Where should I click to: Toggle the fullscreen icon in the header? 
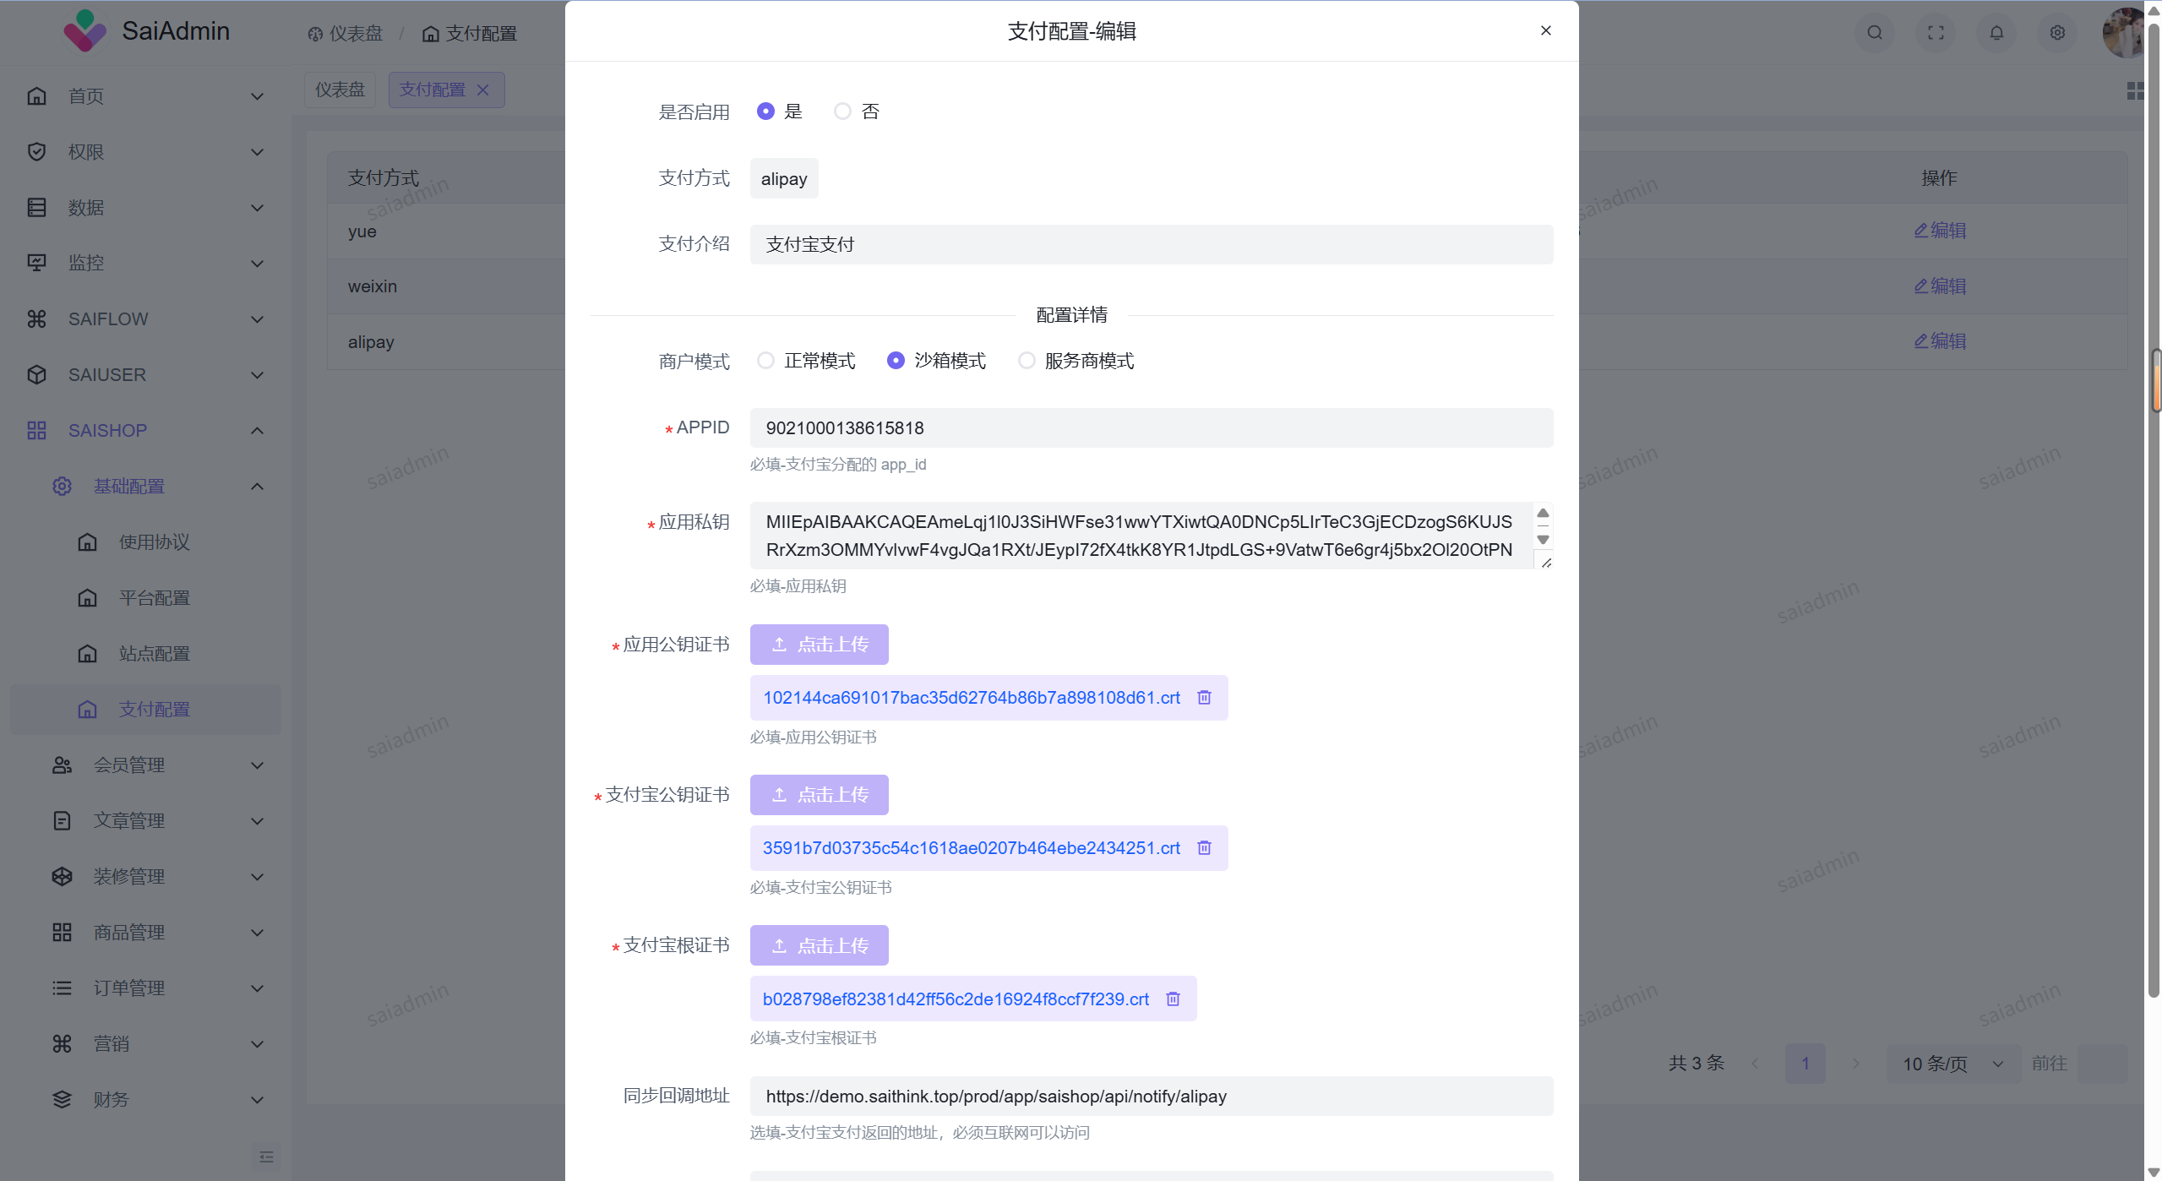pyautogui.click(x=1936, y=33)
